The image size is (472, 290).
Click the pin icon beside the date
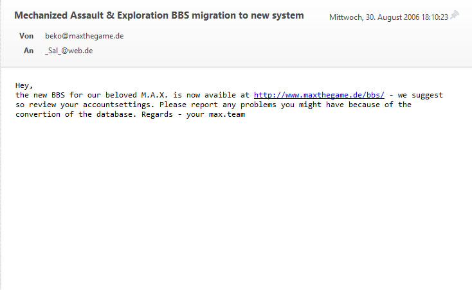click(455, 15)
